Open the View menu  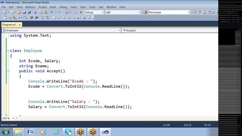(19, 7)
